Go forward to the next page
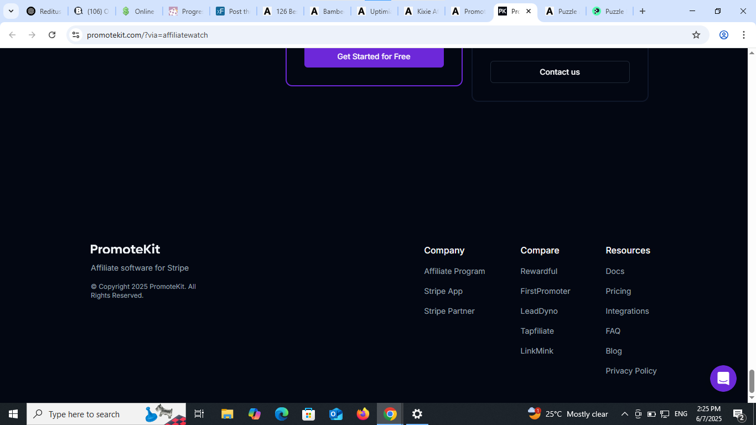This screenshot has height=425, width=756. [32, 35]
